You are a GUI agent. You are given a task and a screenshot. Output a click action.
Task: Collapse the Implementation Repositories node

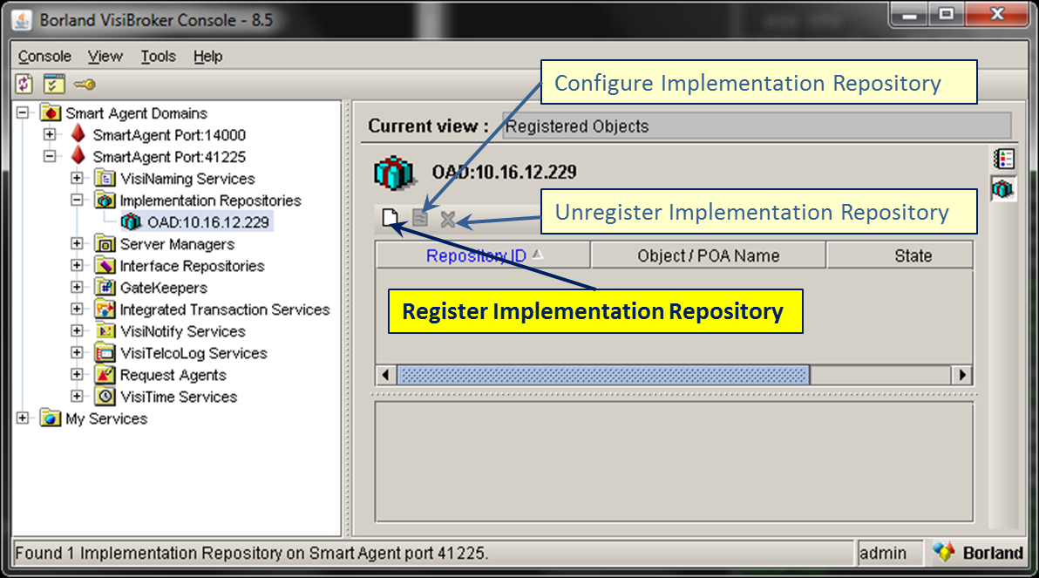[77, 201]
